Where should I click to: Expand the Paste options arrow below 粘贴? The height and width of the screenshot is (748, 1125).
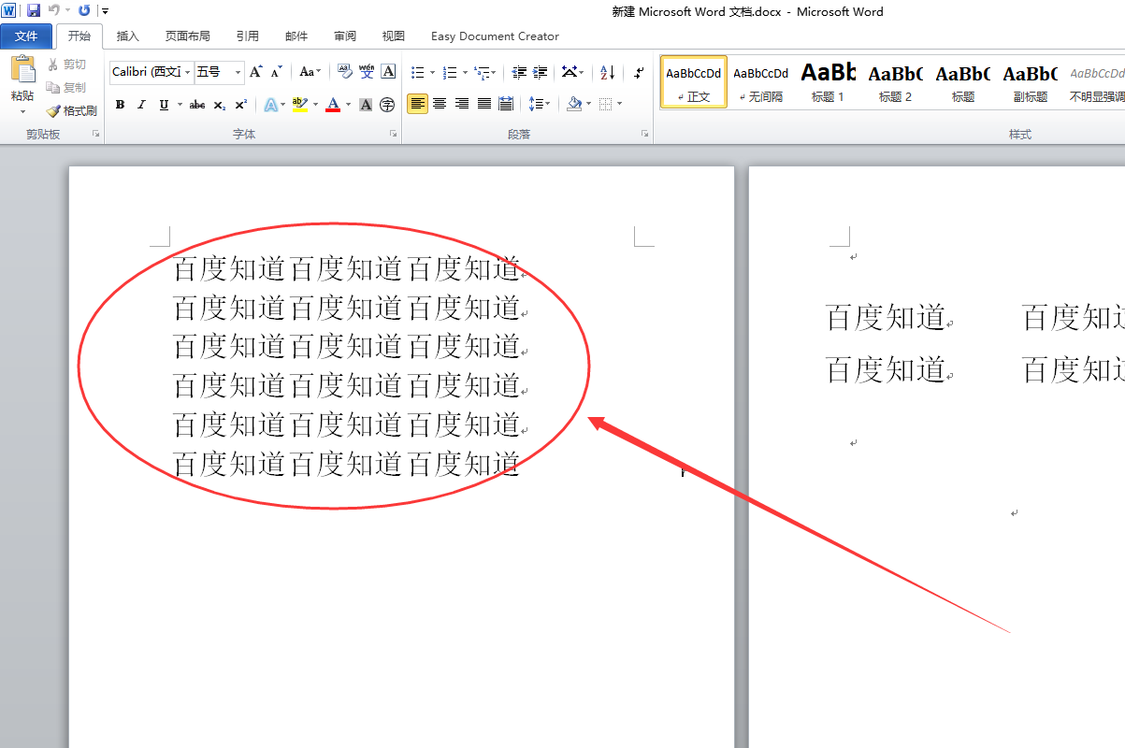point(22,112)
